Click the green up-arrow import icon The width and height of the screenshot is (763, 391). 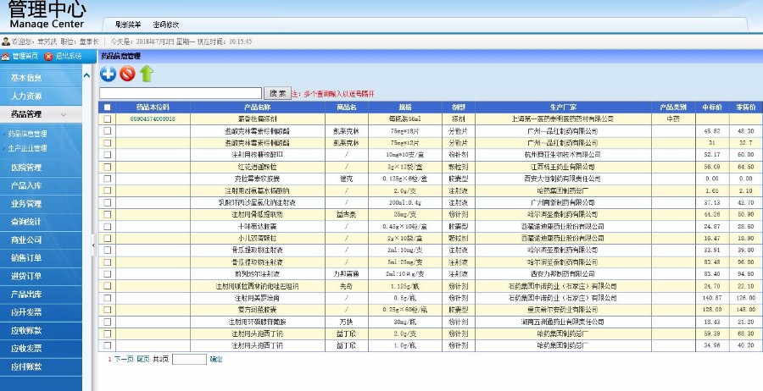click(x=147, y=74)
